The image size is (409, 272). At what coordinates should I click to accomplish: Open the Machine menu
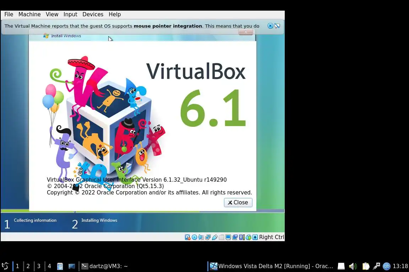pyautogui.click(x=29, y=14)
